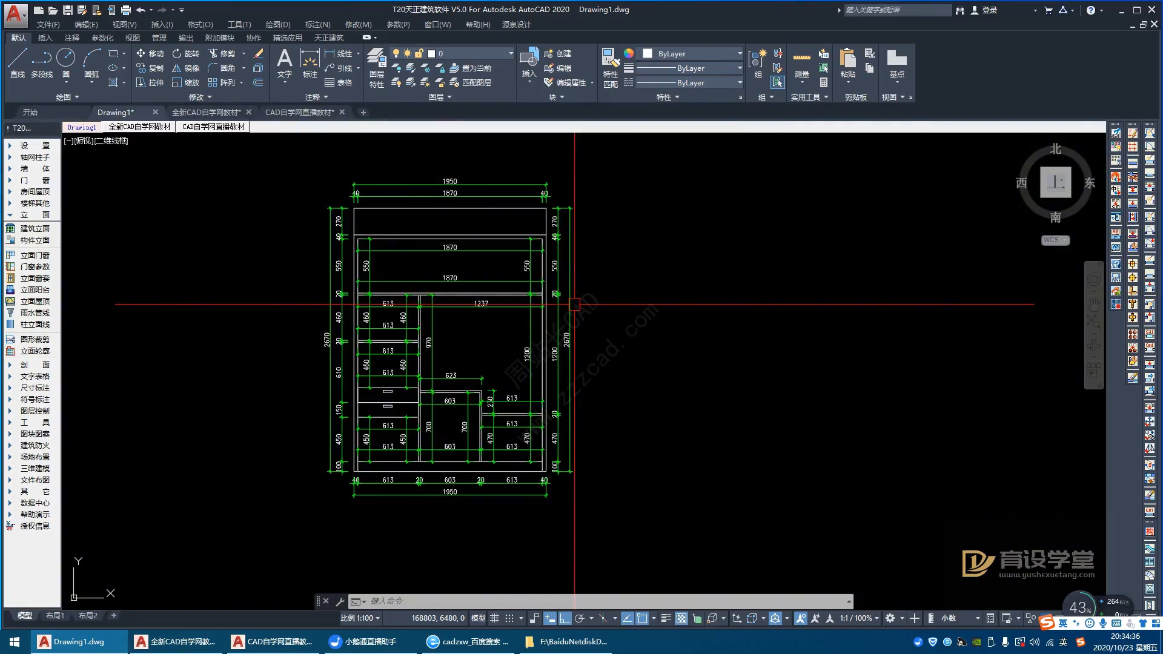Activate the 修剪 (Trim) command
This screenshot has width=1163, height=654.
pyautogui.click(x=222, y=53)
